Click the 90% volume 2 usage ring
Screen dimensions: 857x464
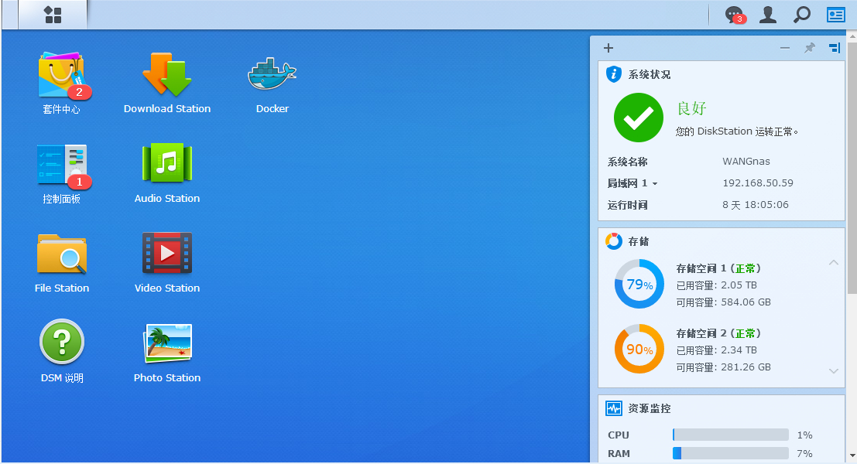click(x=639, y=349)
